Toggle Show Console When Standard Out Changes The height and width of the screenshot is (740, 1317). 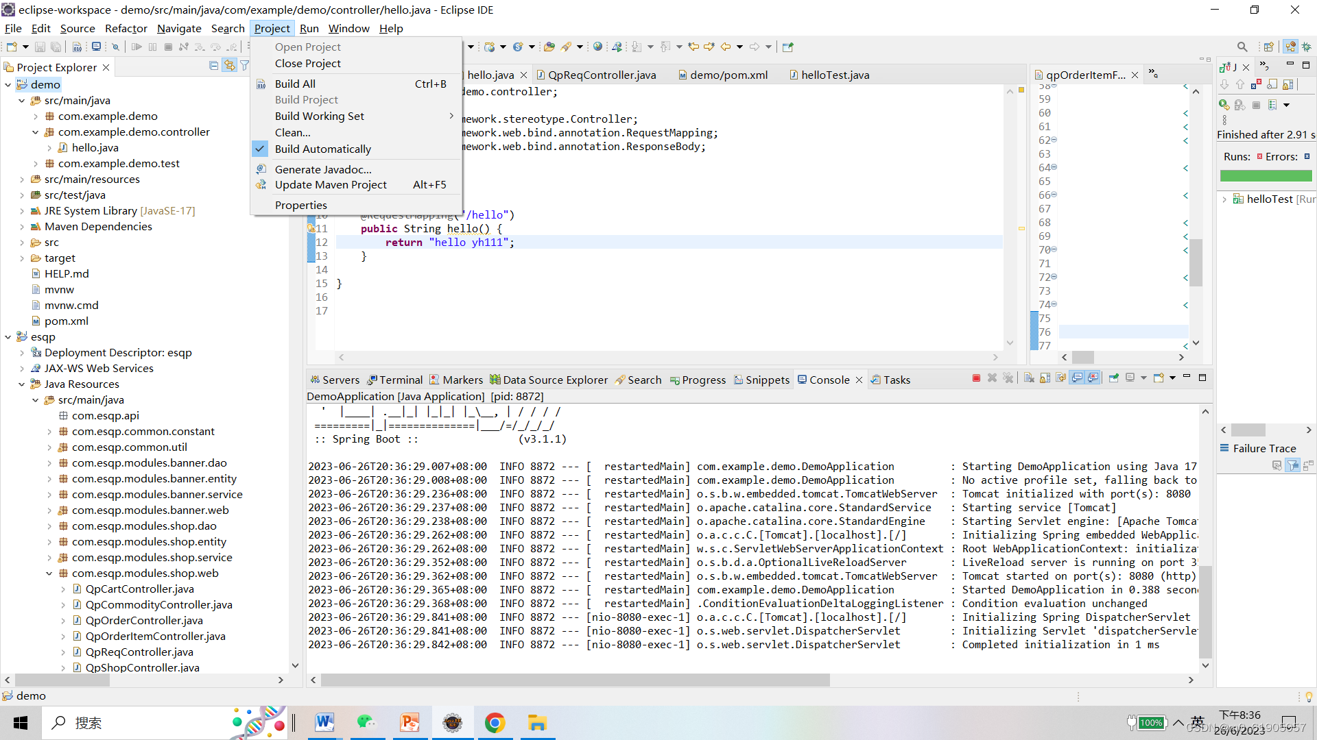coord(1078,378)
